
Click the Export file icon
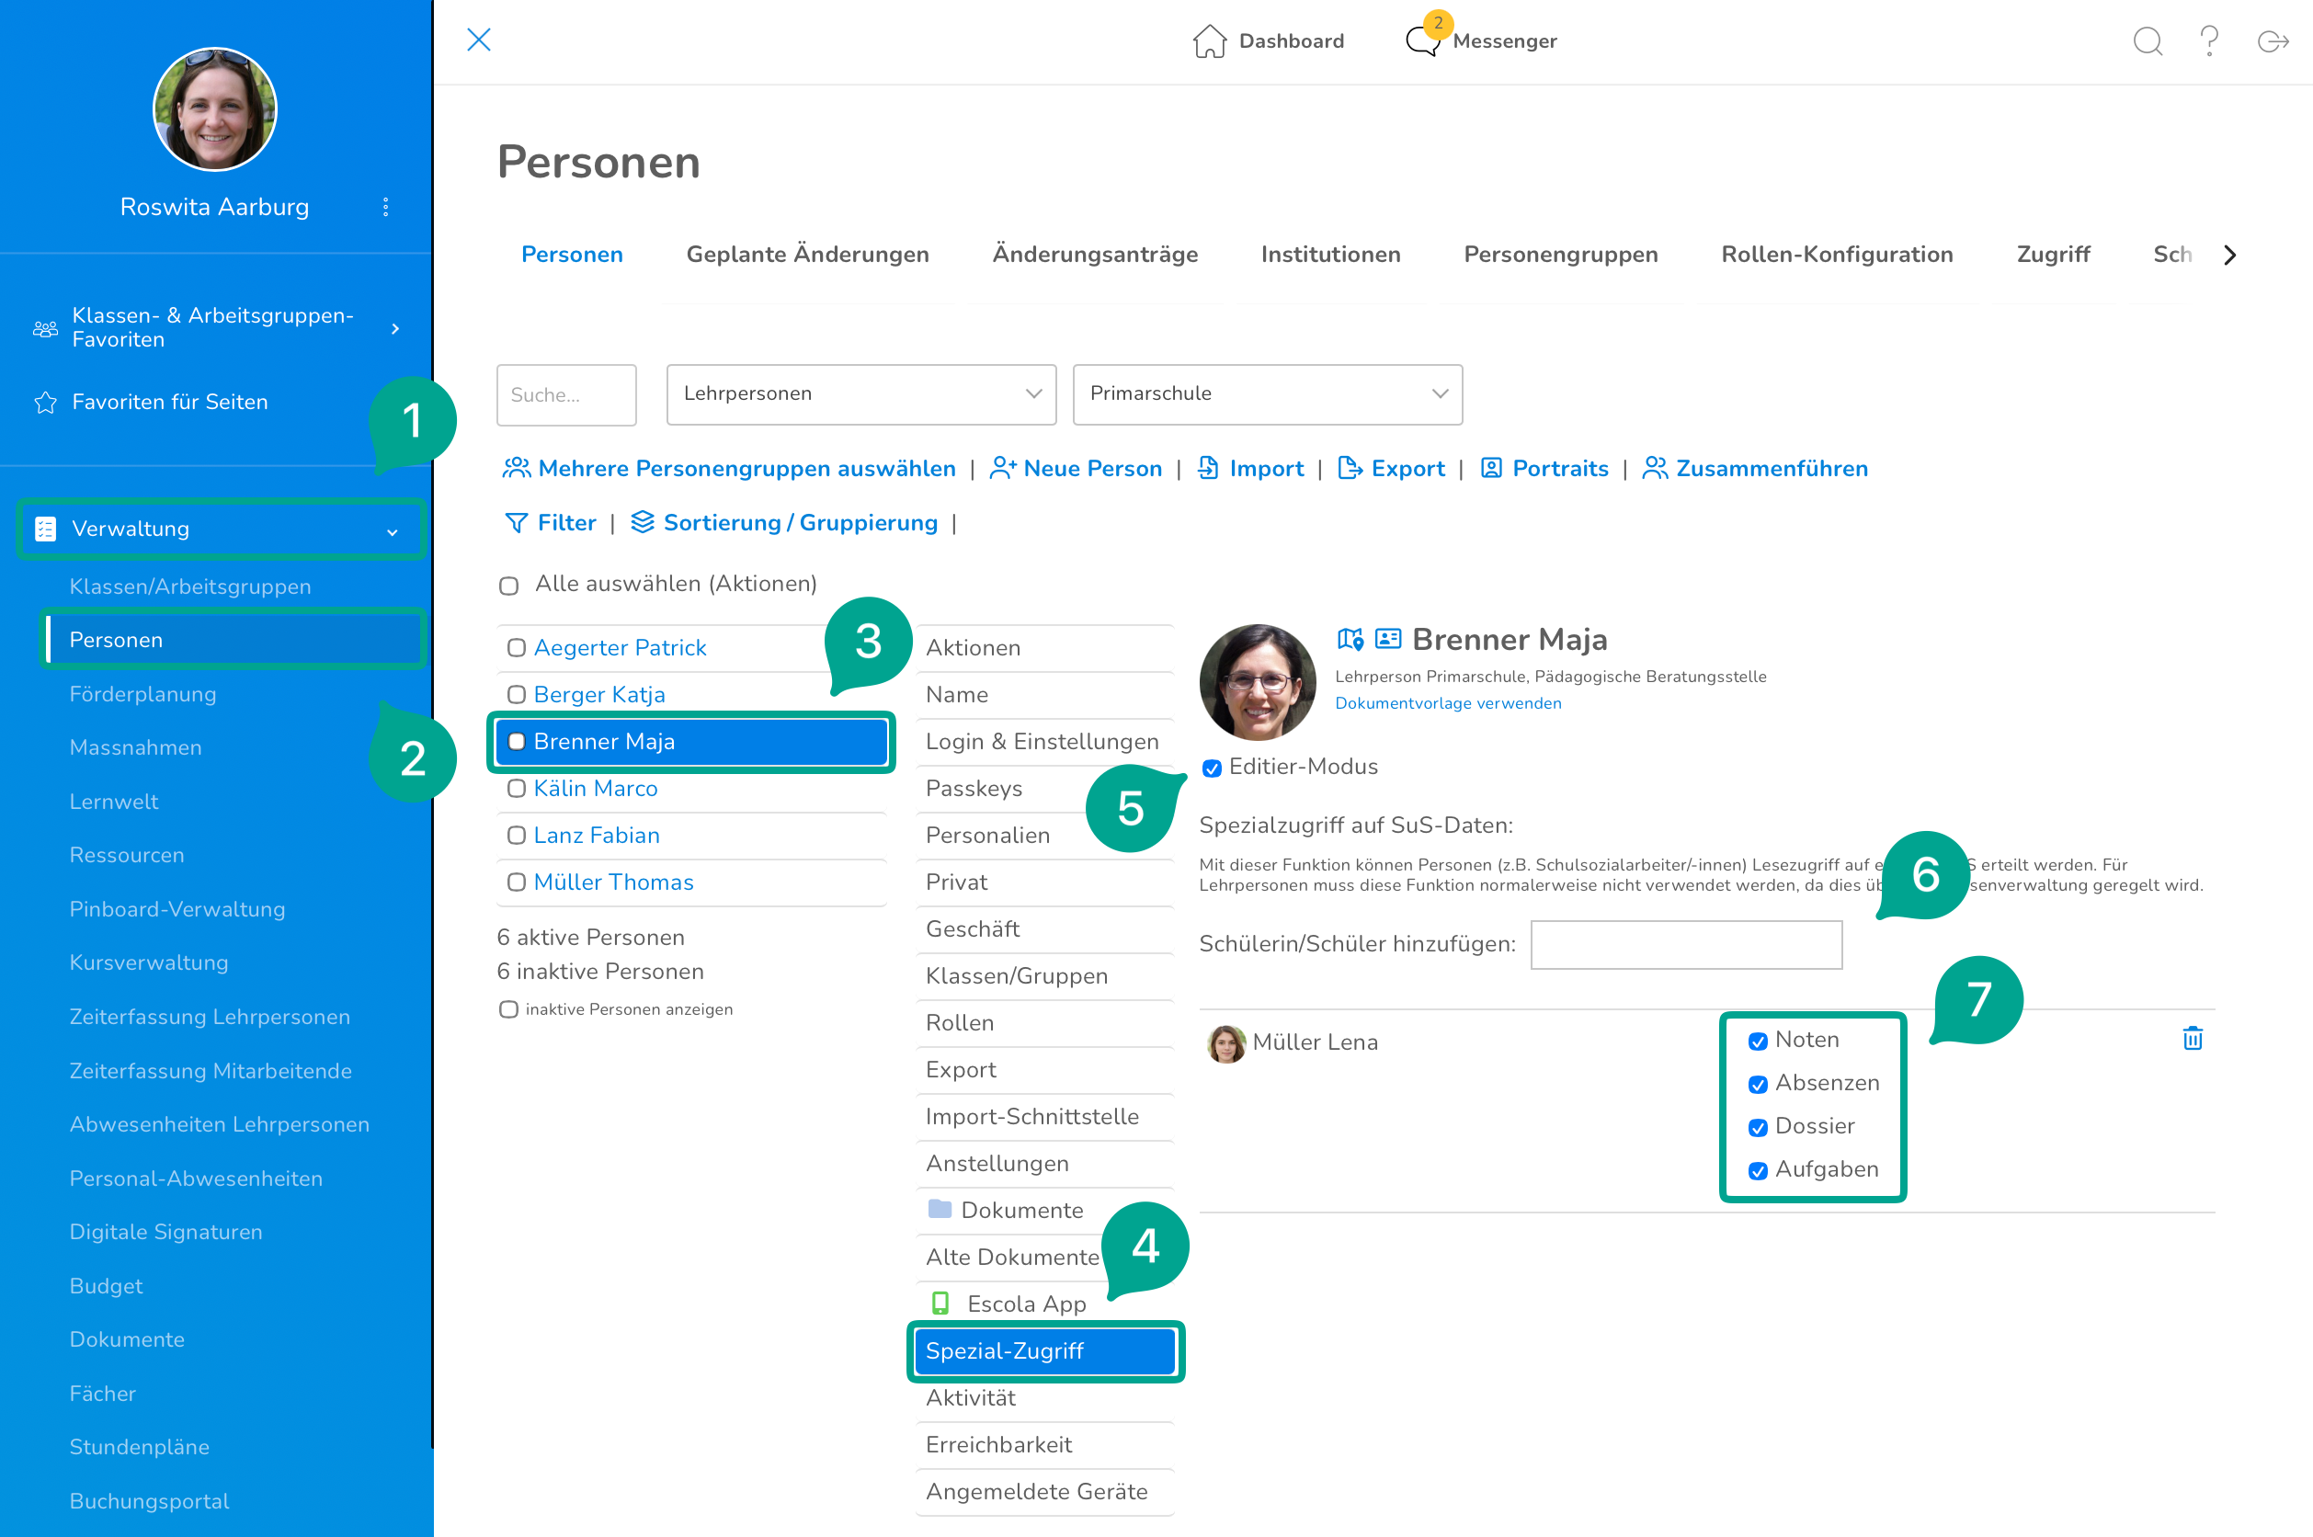click(x=1350, y=469)
